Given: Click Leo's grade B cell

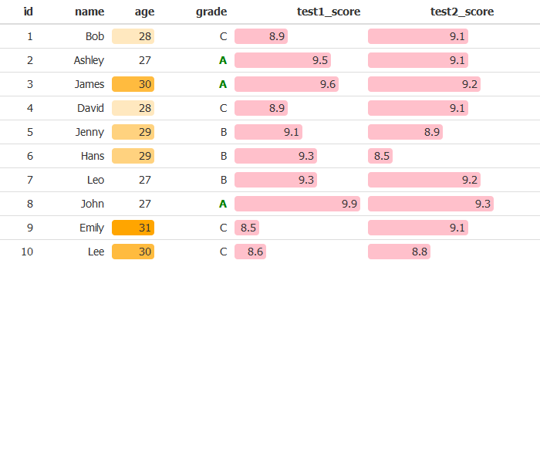Looking at the screenshot, I should click(x=223, y=180).
